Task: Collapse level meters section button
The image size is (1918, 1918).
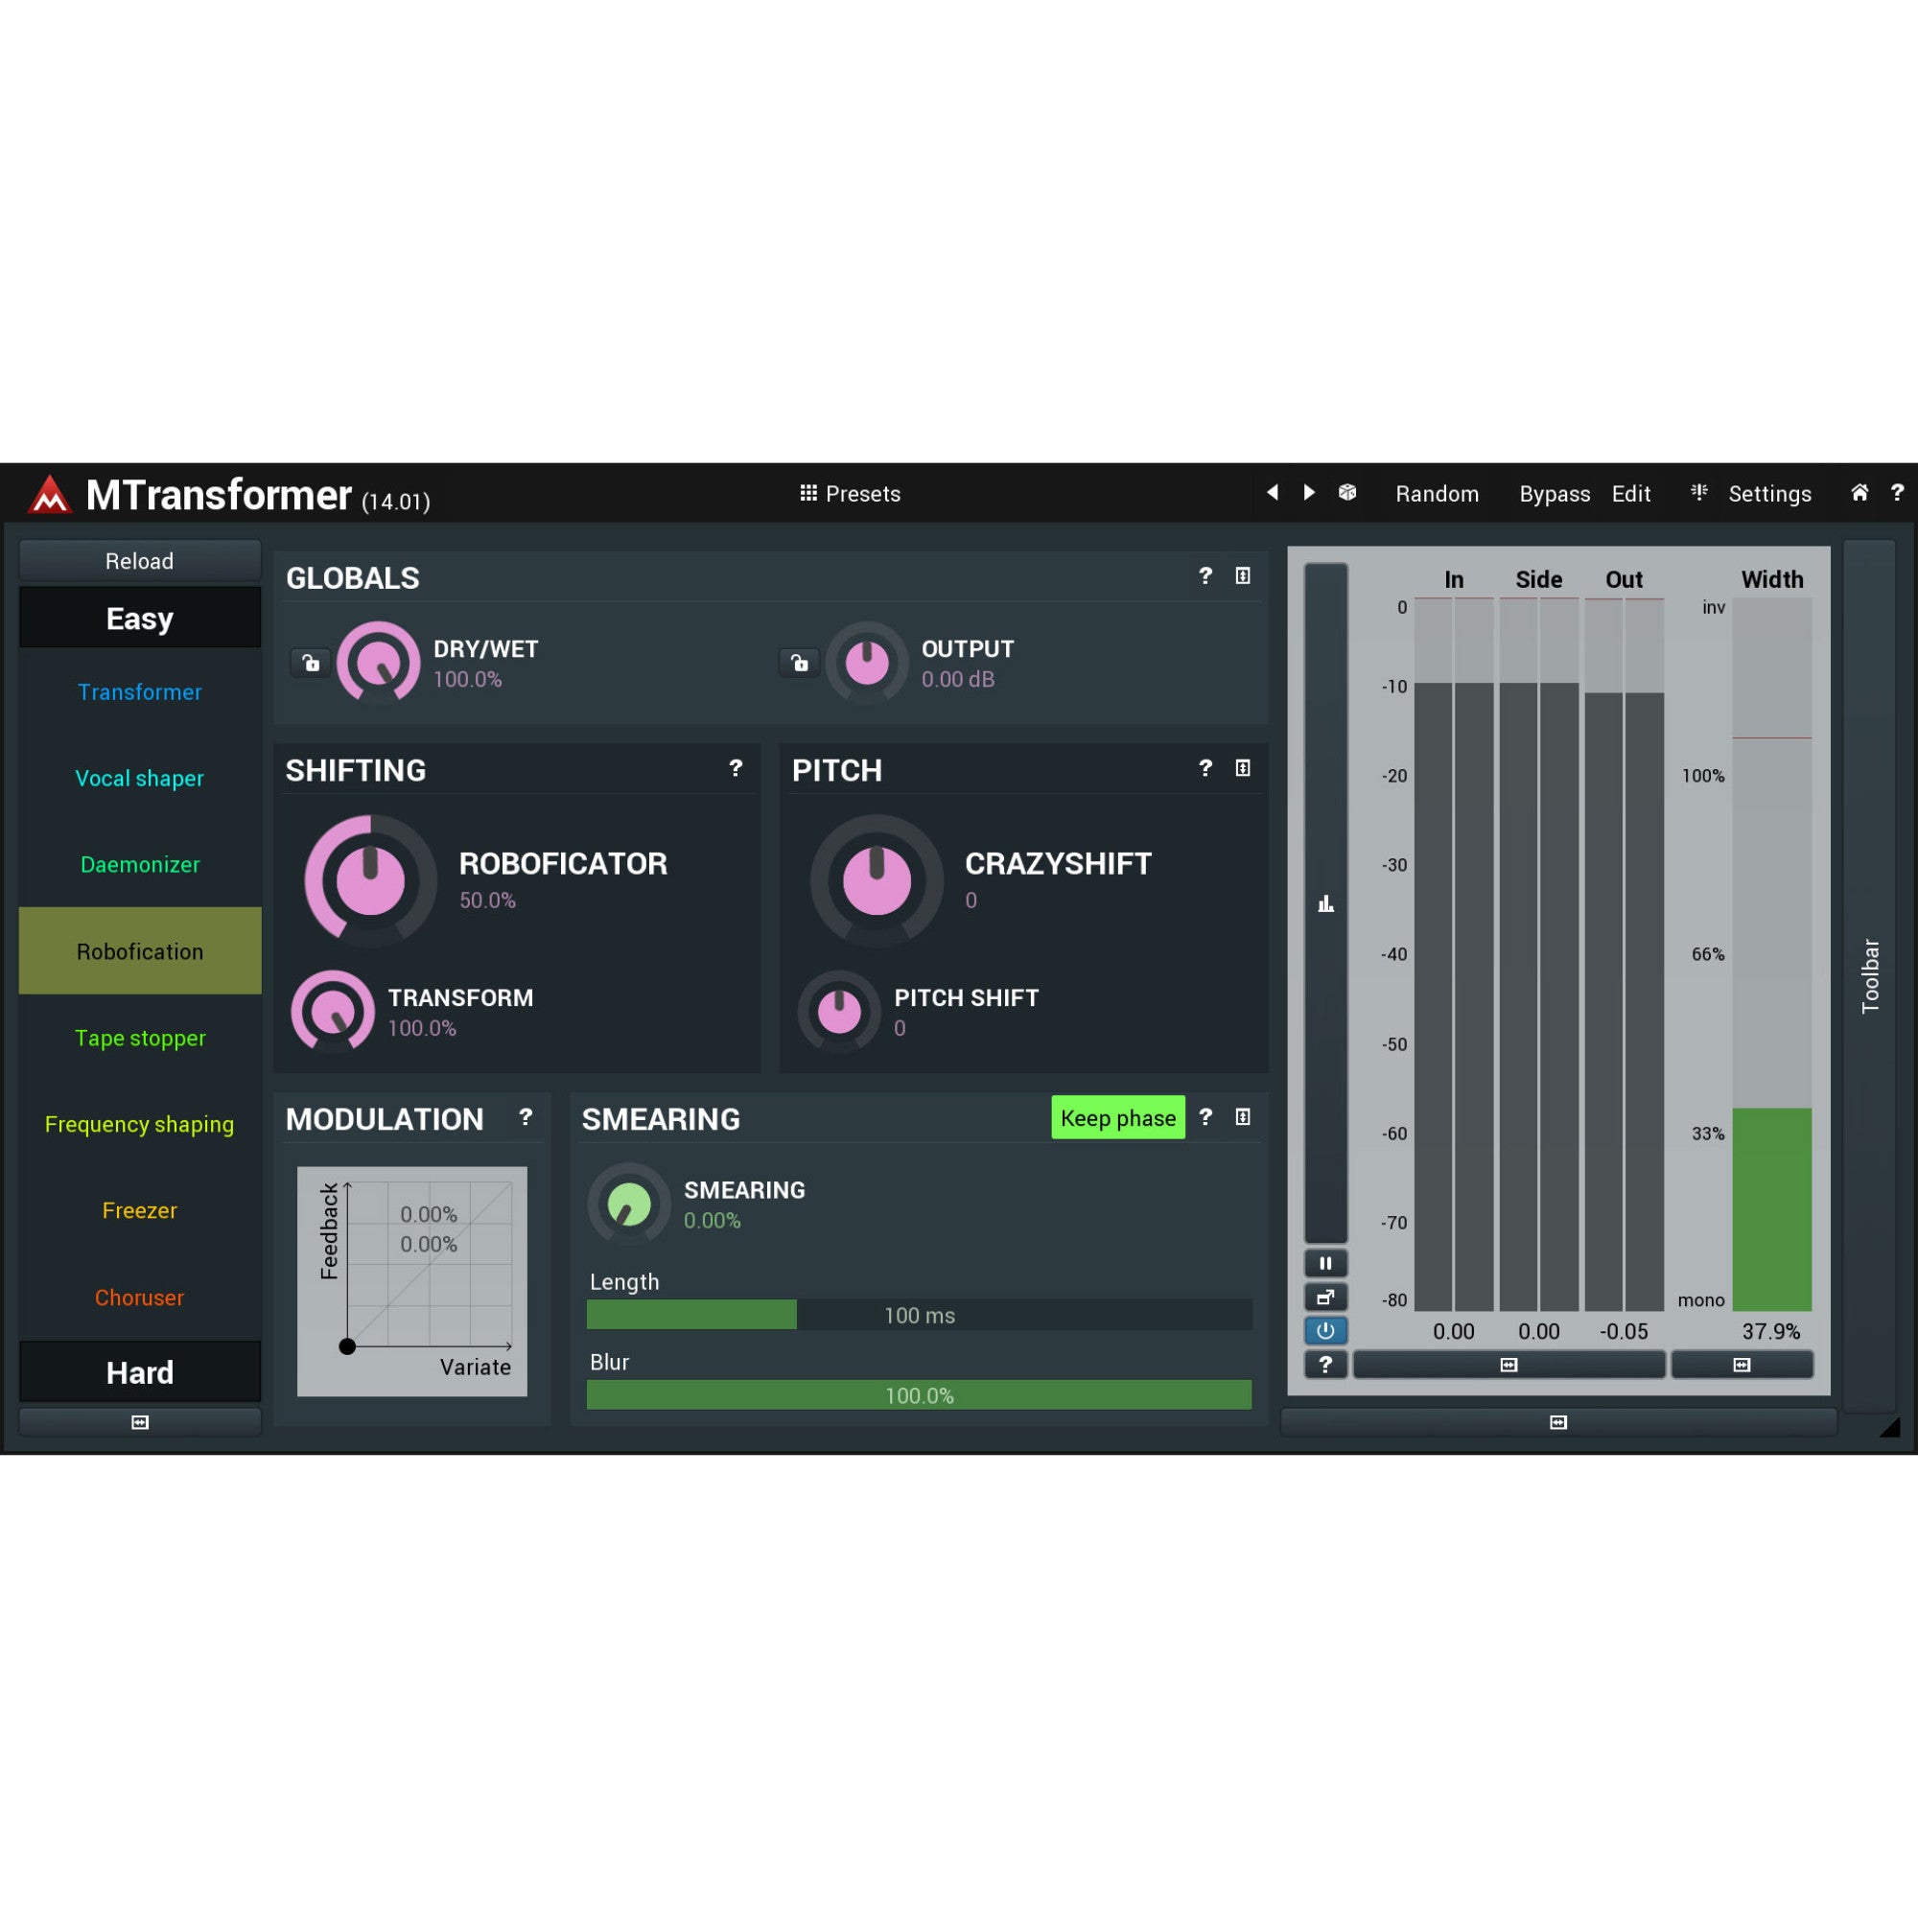Action: [x=1509, y=1365]
